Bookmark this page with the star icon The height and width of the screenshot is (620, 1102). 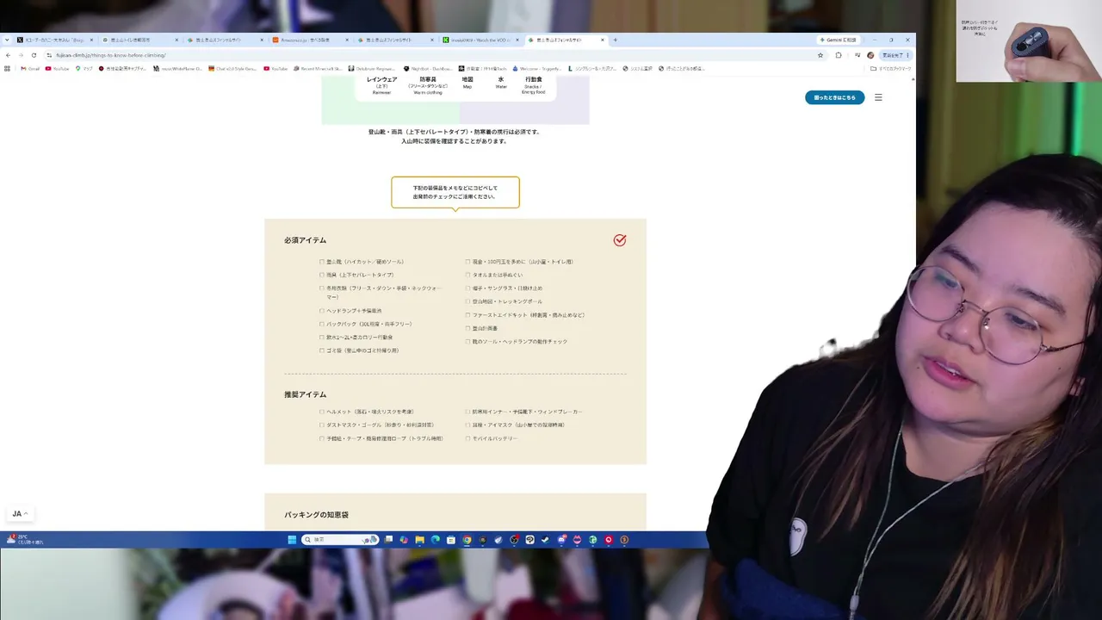coord(820,55)
